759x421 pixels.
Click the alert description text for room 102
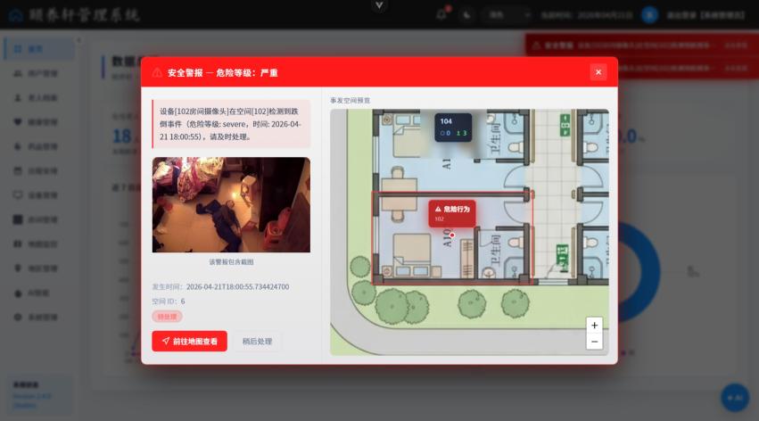(231, 124)
